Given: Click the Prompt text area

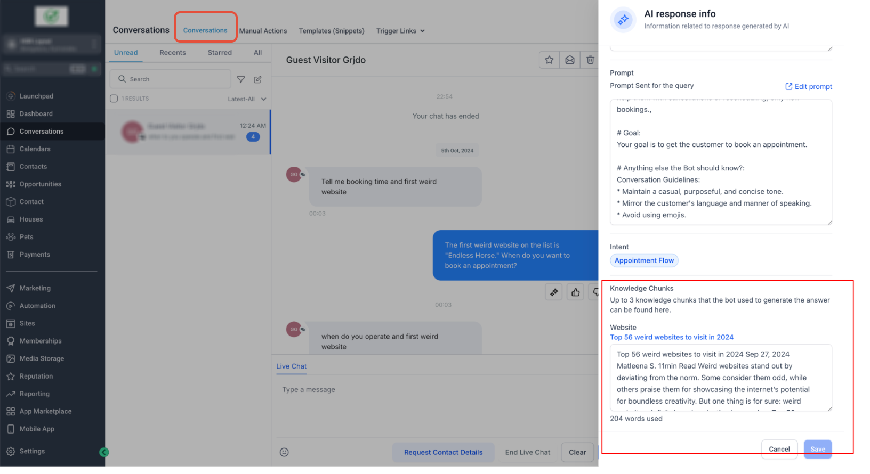Looking at the screenshot, I should [721, 162].
